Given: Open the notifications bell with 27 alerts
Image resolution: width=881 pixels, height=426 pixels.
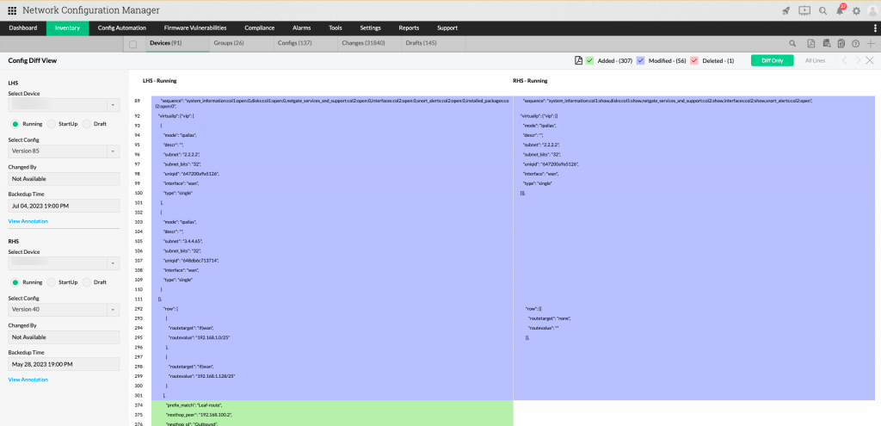Looking at the screenshot, I should [x=840, y=10].
